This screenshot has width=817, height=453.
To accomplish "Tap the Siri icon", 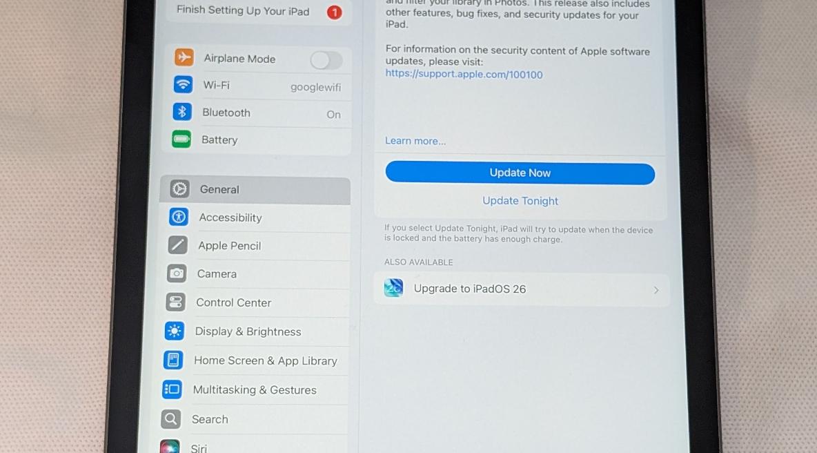I will (170, 447).
